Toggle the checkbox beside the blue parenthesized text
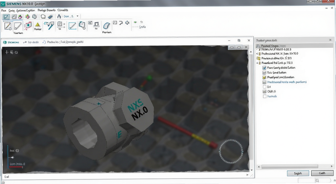This screenshot has width=336, height=184. [265, 82]
